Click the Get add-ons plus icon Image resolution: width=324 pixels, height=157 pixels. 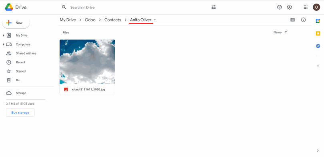[318, 66]
